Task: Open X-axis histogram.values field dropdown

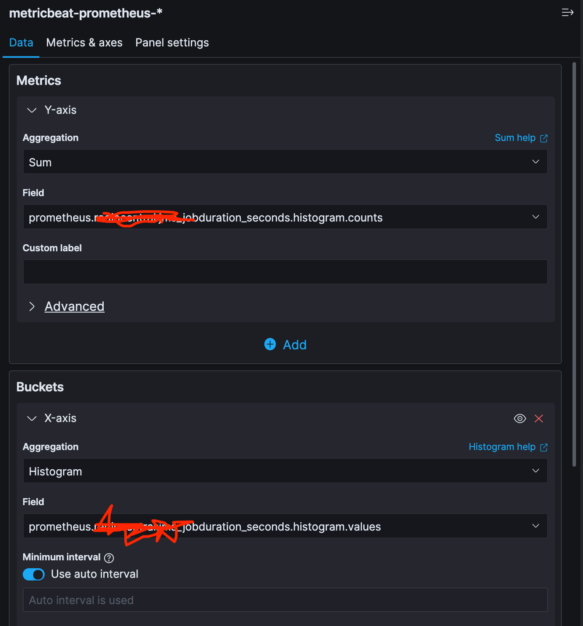Action: coord(285,526)
